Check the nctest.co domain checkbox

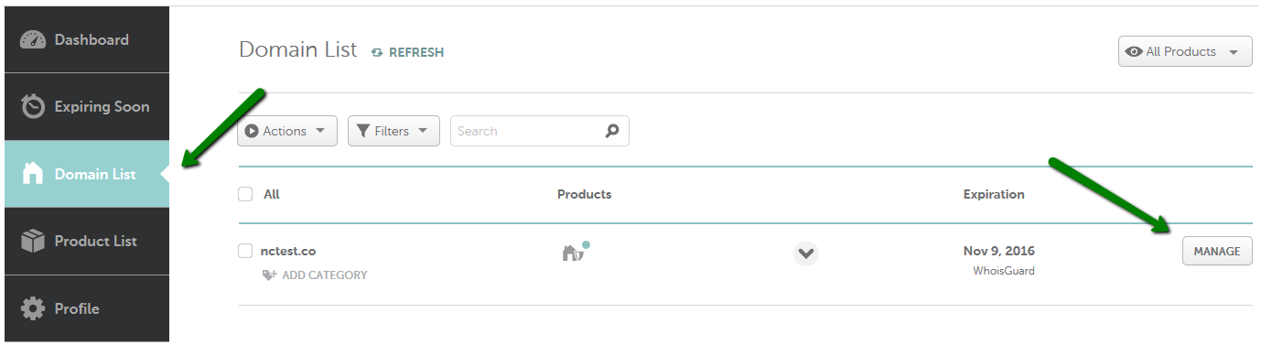pyautogui.click(x=244, y=251)
